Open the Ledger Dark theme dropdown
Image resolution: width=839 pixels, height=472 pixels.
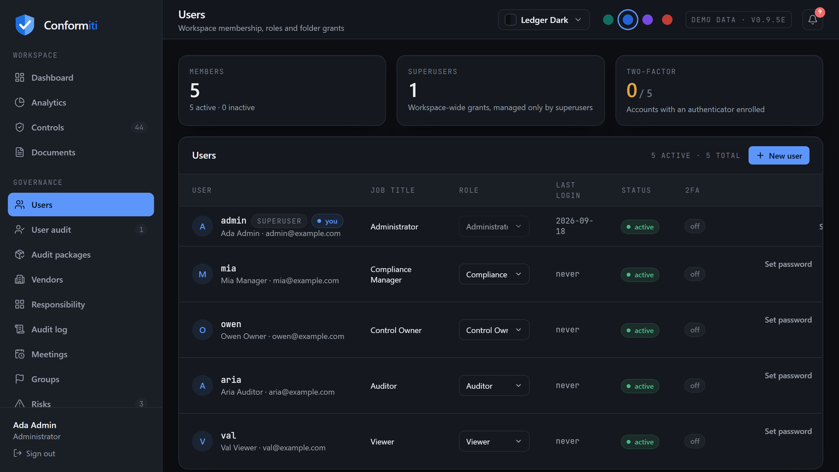pos(544,20)
